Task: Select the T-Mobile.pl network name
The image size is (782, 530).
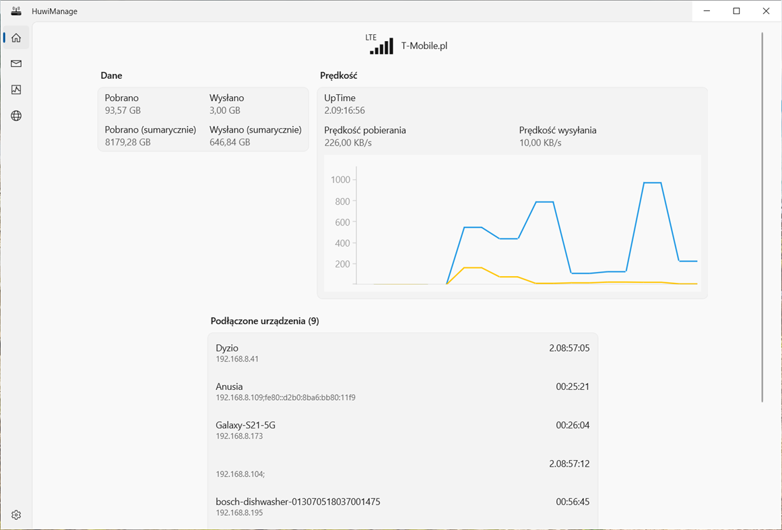Action: (x=424, y=45)
